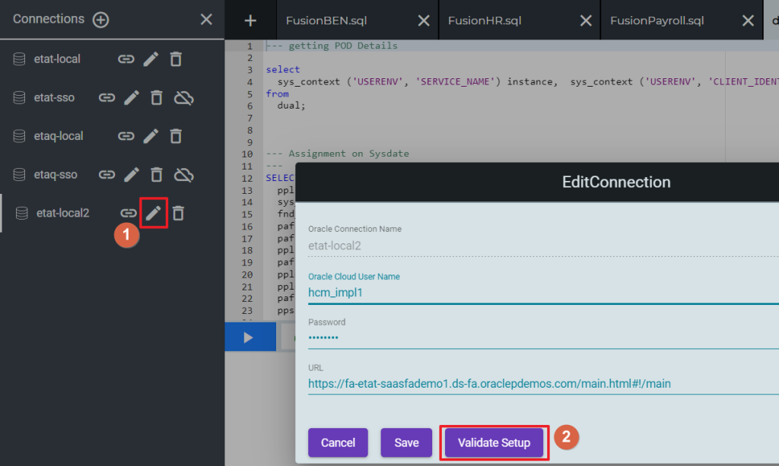The image size is (779, 466).
Task: Edit the etat-local2 connection pencil icon
Action: coord(154,213)
